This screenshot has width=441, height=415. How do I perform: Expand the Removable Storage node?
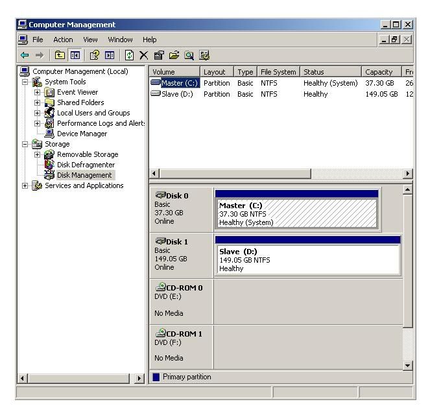pos(38,154)
